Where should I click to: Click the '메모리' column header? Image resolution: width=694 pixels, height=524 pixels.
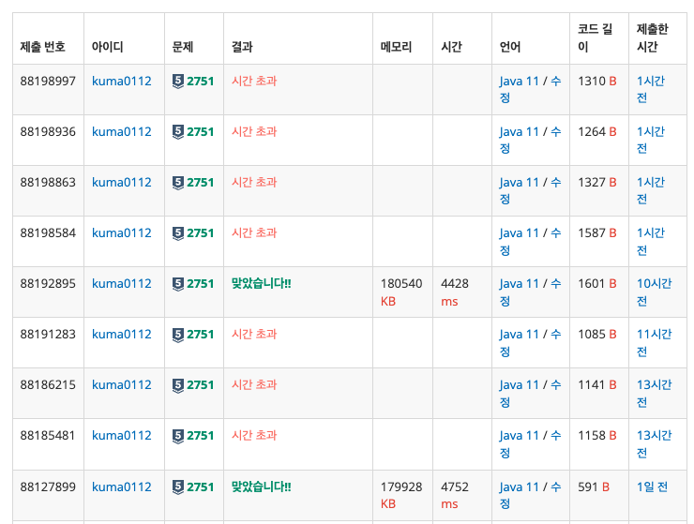[396, 47]
